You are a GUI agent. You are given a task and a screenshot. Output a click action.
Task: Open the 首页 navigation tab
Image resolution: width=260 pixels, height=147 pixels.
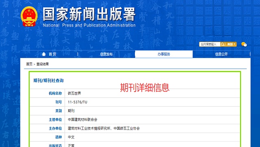(49, 54)
